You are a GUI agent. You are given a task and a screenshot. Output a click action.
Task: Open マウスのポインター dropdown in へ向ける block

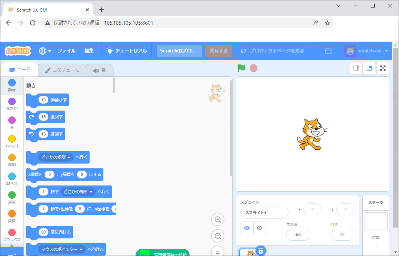click(x=62, y=249)
